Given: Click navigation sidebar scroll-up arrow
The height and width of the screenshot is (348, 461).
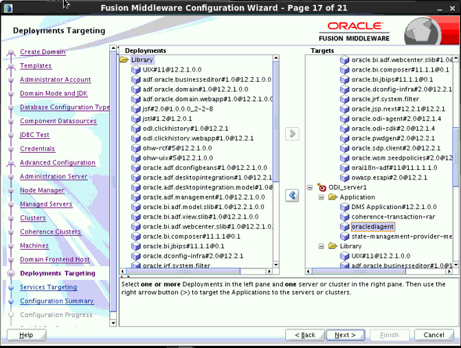Looking at the screenshot, I should 113,48.
